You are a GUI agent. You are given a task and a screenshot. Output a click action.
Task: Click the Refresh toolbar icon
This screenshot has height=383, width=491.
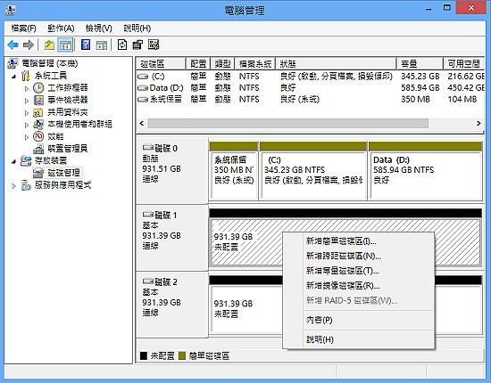(x=121, y=45)
